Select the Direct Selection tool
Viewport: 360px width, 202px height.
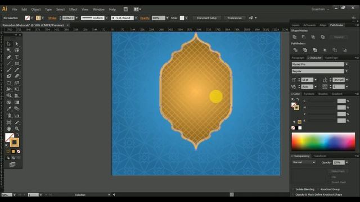click(17, 44)
